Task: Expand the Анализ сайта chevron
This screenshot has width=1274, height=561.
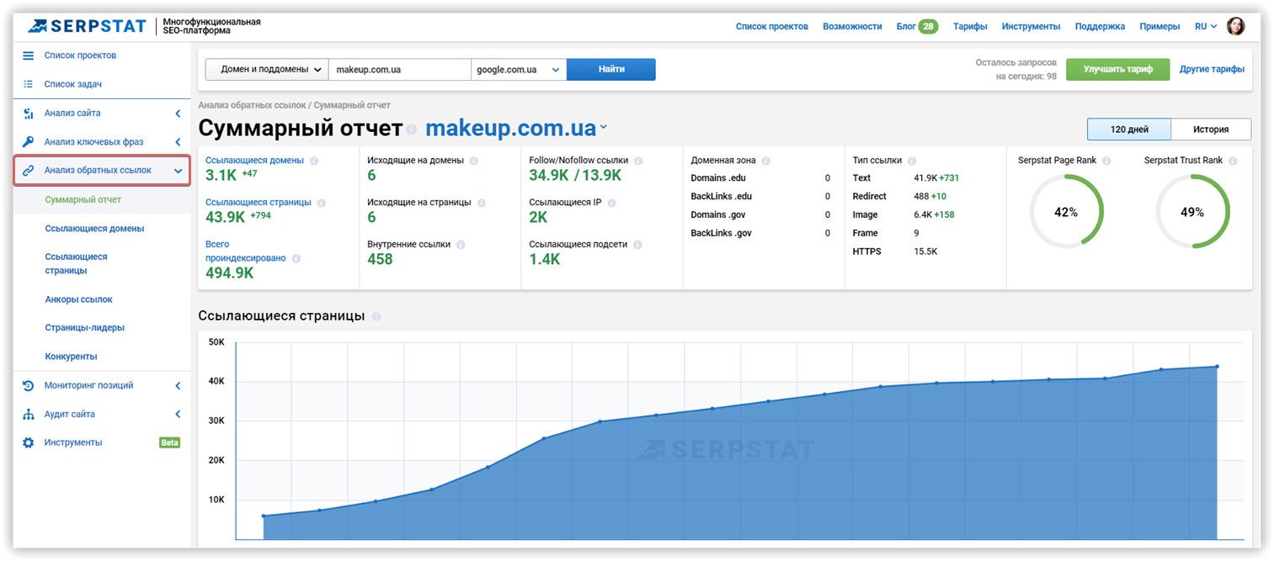Action: (178, 114)
